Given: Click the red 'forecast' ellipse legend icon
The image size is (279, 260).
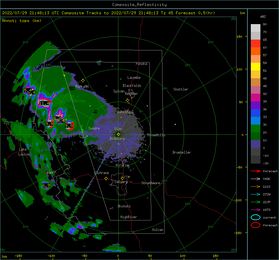Looking at the screenshot, I should pyautogui.click(x=255, y=225).
